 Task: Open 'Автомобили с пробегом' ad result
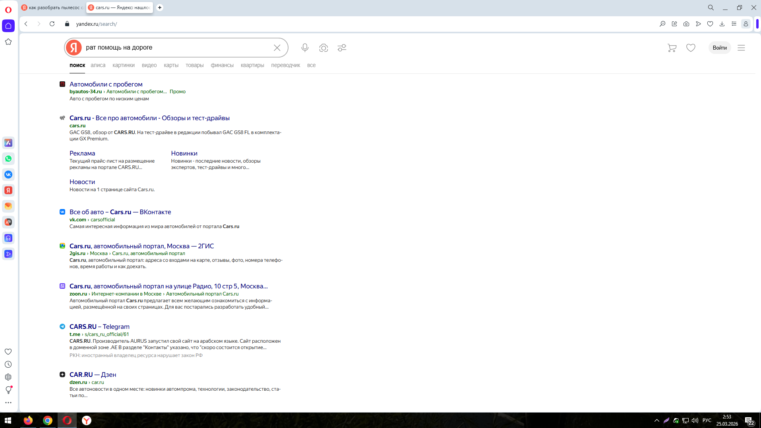click(x=106, y=84)
